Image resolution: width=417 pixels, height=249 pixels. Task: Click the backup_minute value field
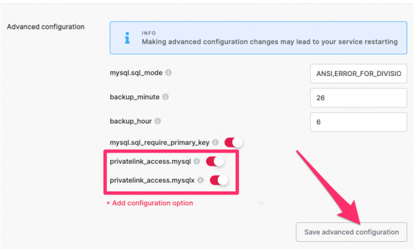click(x=358, y=98)
